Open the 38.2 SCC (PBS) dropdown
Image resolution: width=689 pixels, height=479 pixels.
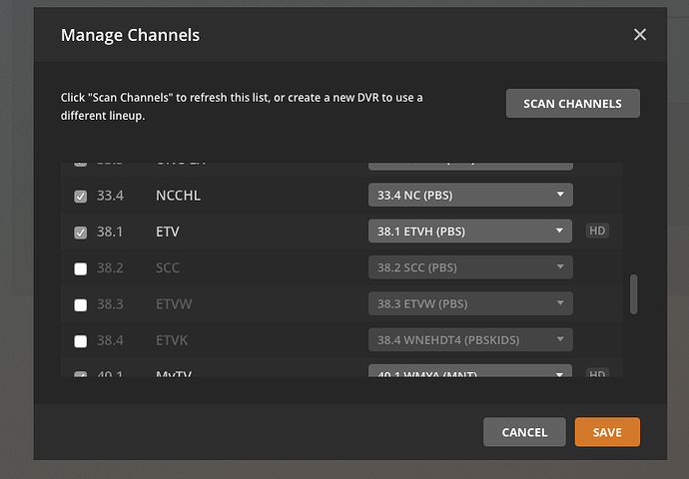[470, 267]
